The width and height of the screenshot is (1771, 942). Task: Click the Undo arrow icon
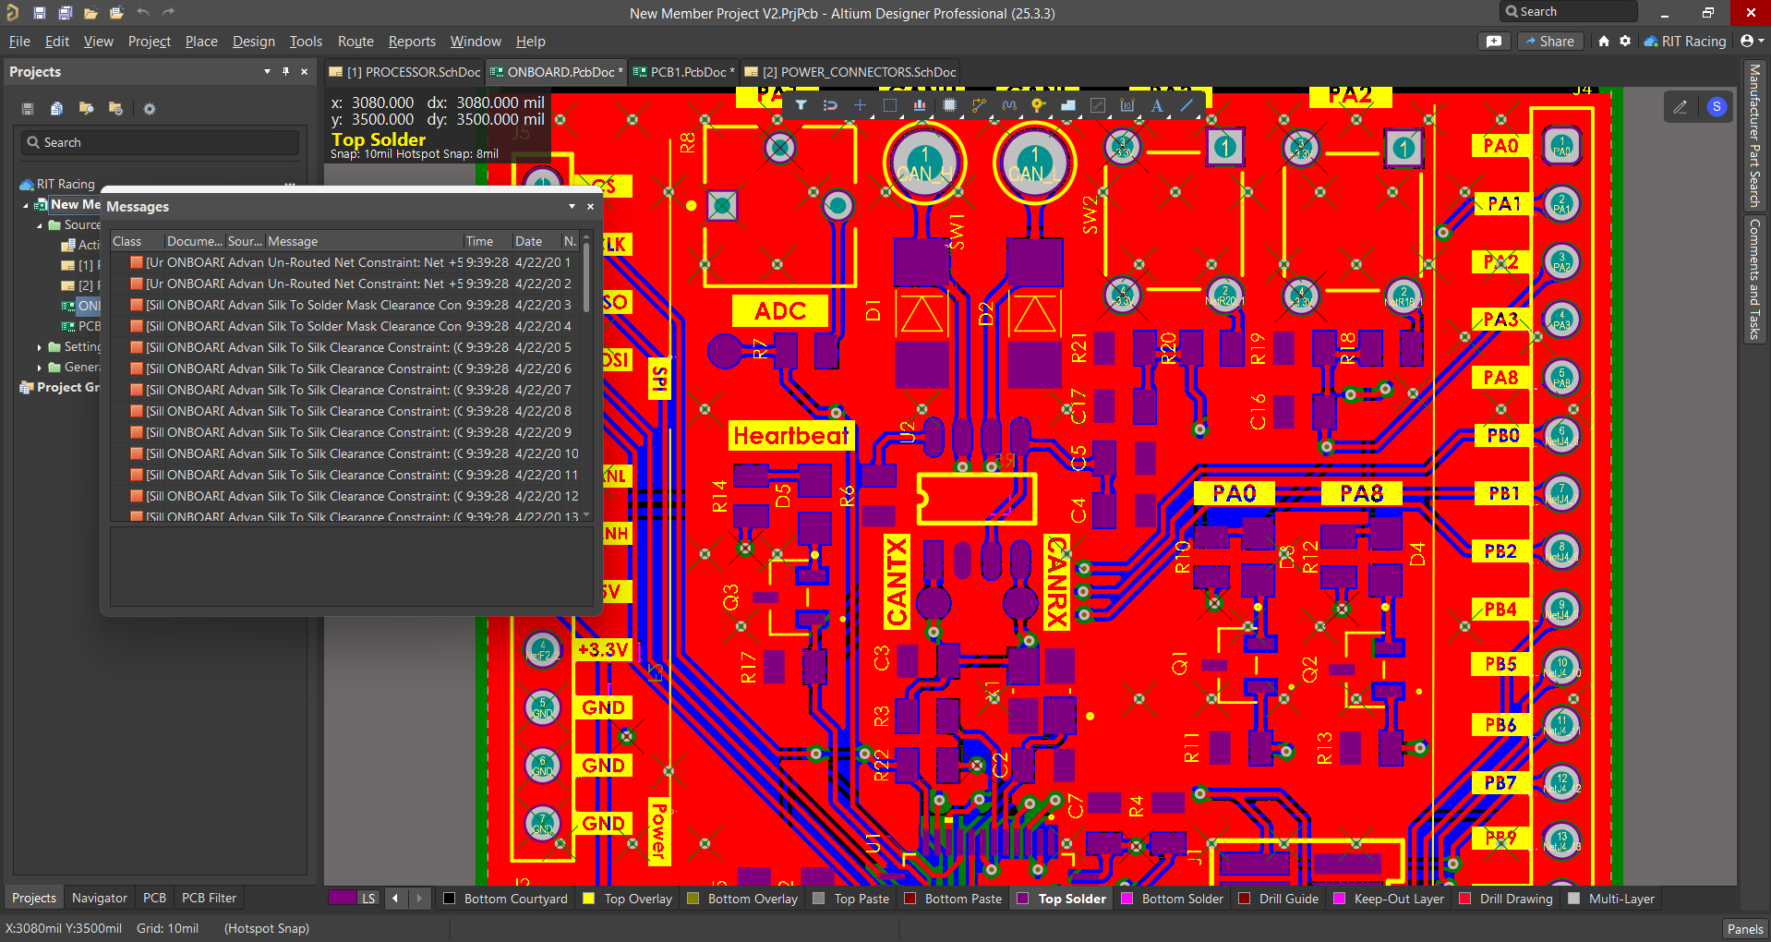pyautogui.click(x=142, y=12)
